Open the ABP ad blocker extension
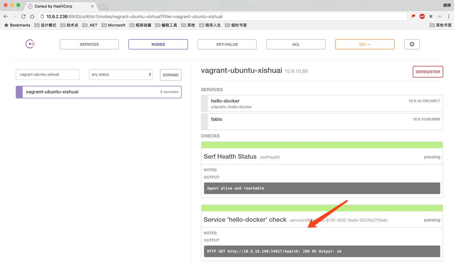The width and height of the screenshot is (454, 263). point(422,17)
